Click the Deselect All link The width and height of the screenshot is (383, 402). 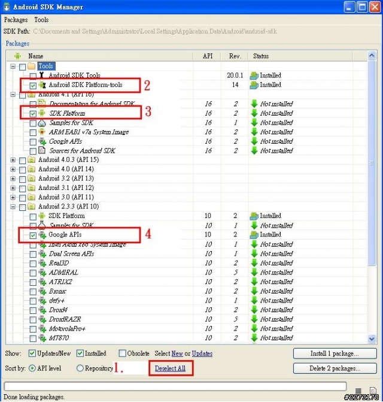coord(170,368)
